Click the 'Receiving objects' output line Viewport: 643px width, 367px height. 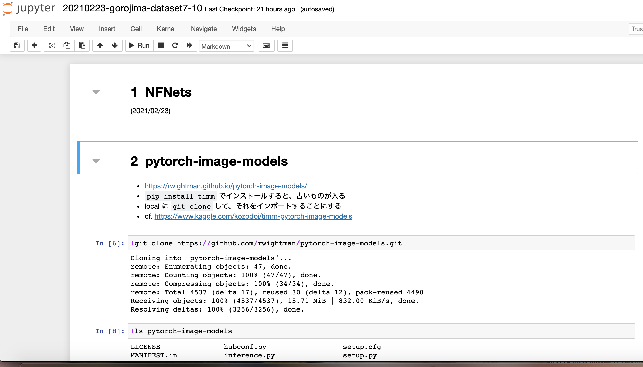click(x=274, y=301)
